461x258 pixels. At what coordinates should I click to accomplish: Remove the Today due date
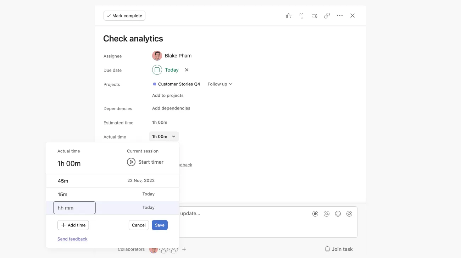pos(187,70)
